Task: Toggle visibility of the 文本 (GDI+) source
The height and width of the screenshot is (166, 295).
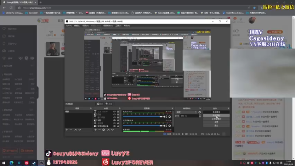Action: click(x=114, y=112)
